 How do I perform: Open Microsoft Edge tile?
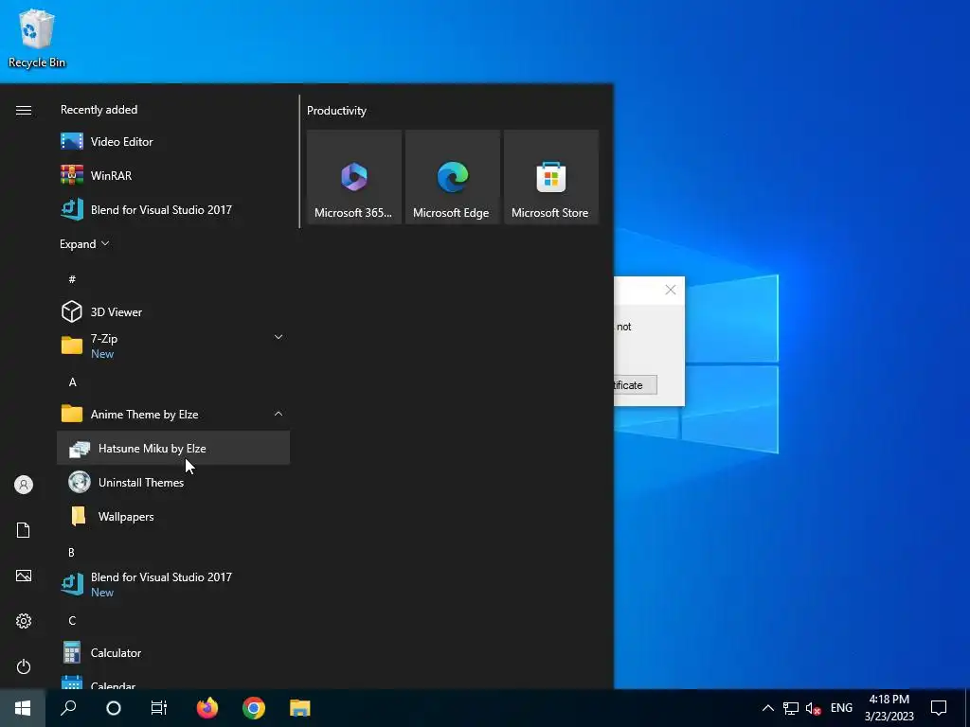pyautogui.click(x=452, y=177)
